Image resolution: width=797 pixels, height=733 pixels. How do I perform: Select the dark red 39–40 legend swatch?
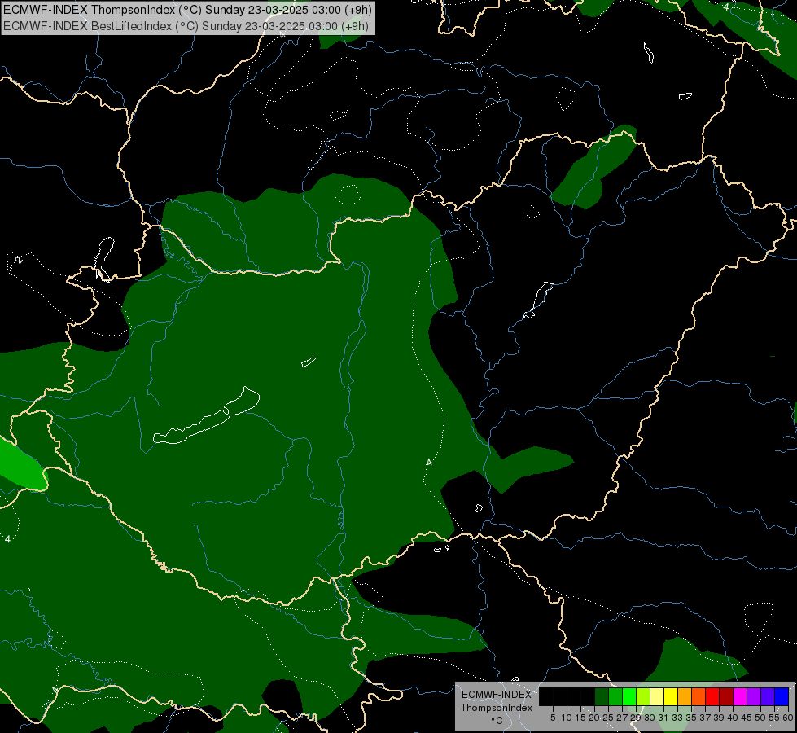click(726, 696)
